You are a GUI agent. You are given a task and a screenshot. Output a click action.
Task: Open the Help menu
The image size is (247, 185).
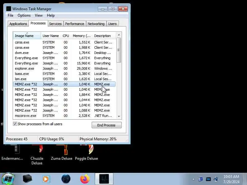51,15
